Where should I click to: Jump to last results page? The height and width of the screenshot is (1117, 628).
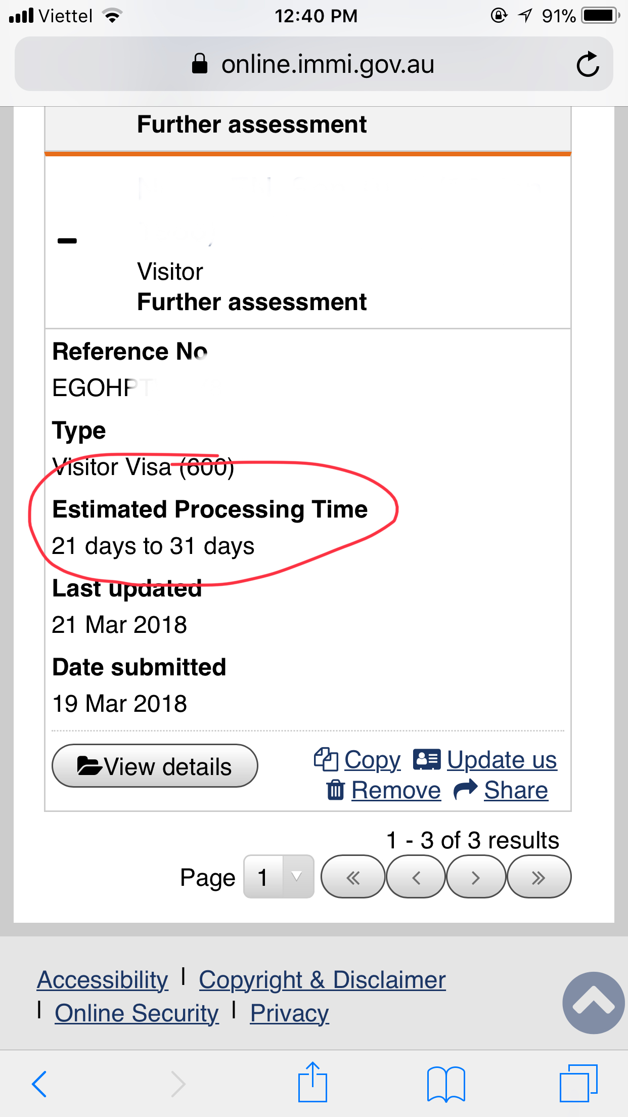point(539,877)
